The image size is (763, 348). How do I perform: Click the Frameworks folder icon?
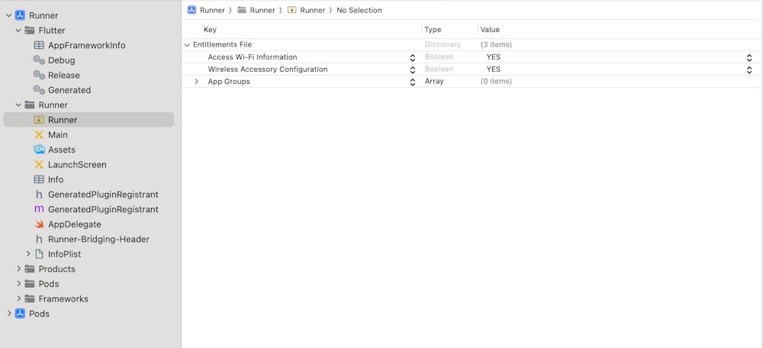[x=30, y=299]
